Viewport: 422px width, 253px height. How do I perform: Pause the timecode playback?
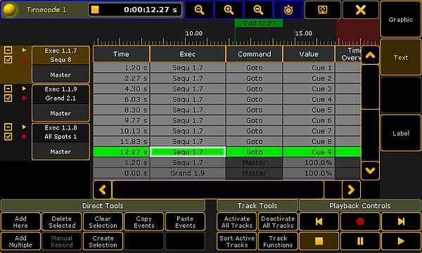pos(360,241)
